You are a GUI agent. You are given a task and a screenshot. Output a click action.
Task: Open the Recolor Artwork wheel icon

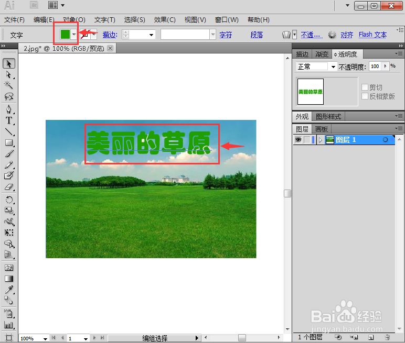pyautogui.click(x=332, y=35)
